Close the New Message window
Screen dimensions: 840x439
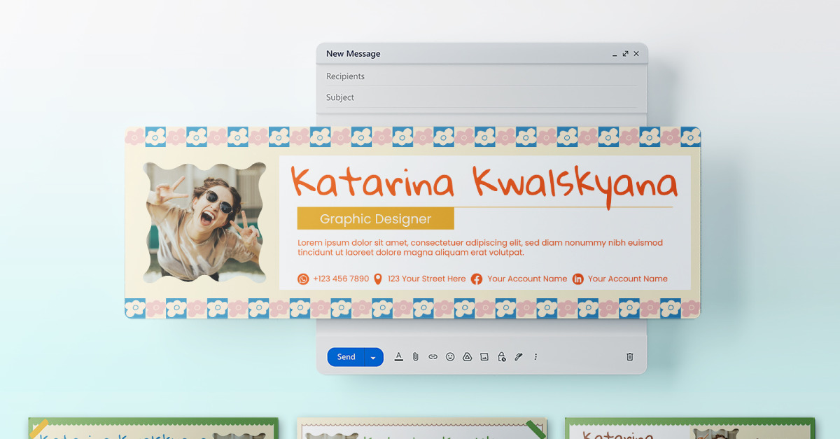(x=636, y=54)
